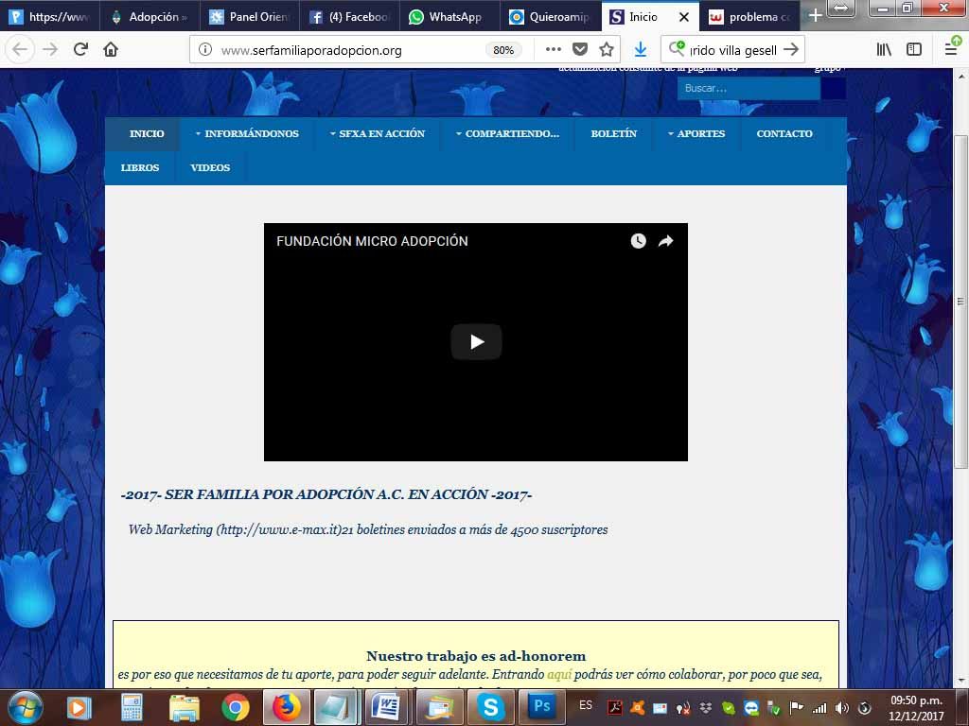This screenshot has height=726, width=969.
Task: Click the Watch Later clock icon on video
Action: 639,241
